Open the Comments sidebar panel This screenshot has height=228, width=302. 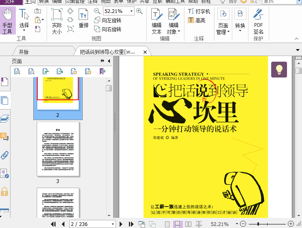click(x=4, y=137)
